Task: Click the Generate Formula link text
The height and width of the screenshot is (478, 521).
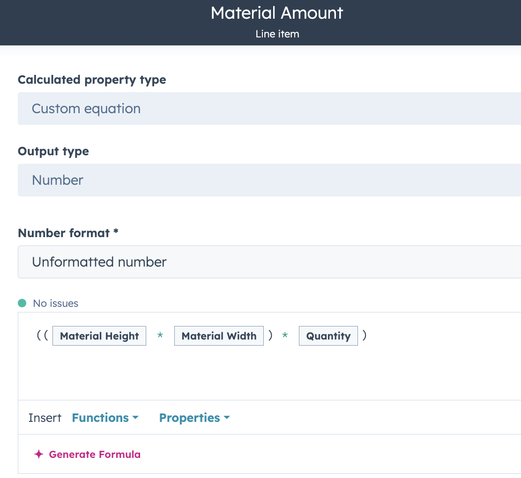Action: click(x=95, y=454)
